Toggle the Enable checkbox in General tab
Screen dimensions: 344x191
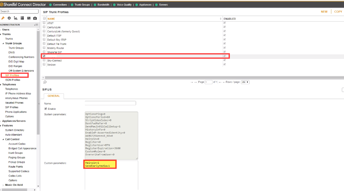coord(46,109)
